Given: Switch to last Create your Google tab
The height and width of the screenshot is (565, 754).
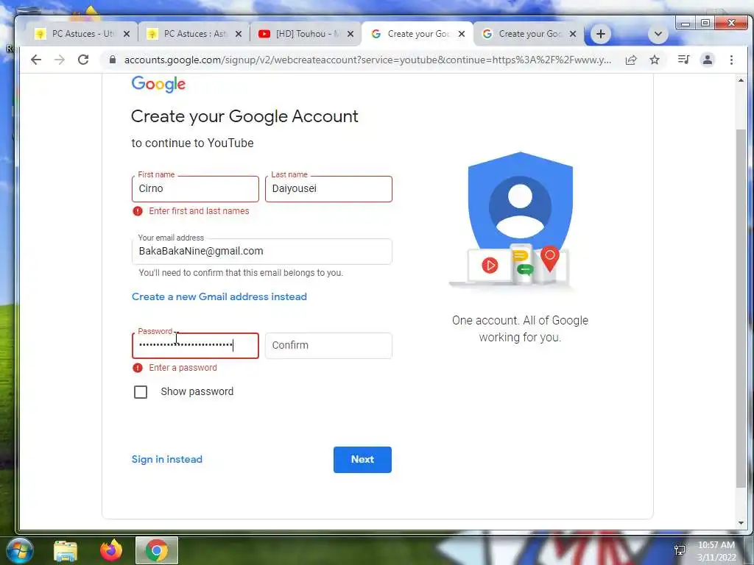Looking at the screenshot, I should click(x=528, y=34).
